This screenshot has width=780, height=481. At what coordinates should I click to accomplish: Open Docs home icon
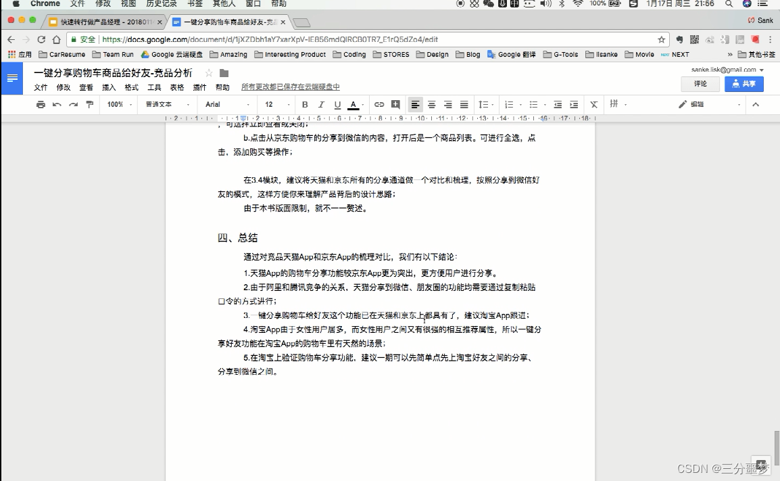point(12,78)
